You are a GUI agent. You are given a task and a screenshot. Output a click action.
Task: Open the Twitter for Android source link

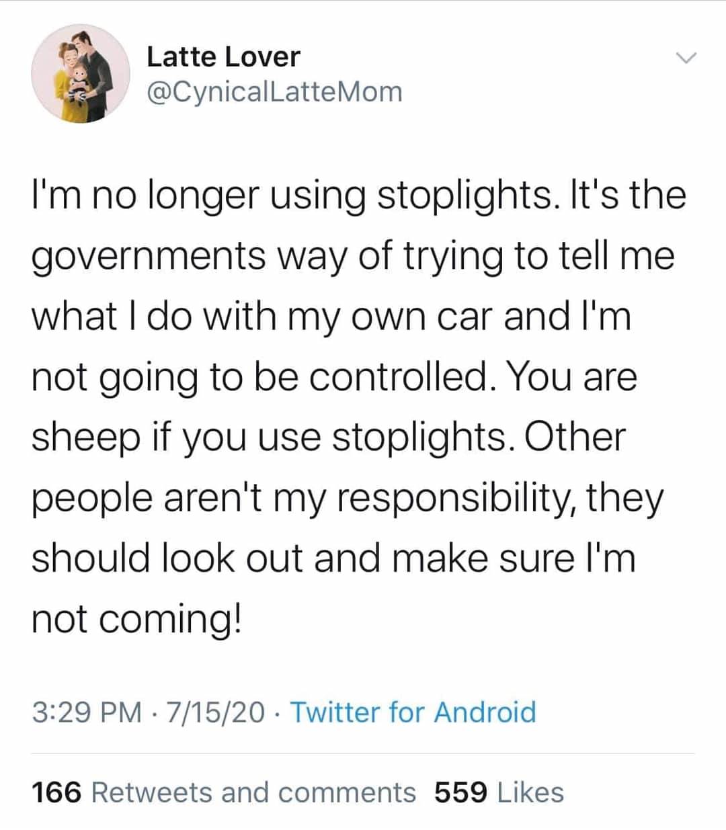tap(413, 712)
